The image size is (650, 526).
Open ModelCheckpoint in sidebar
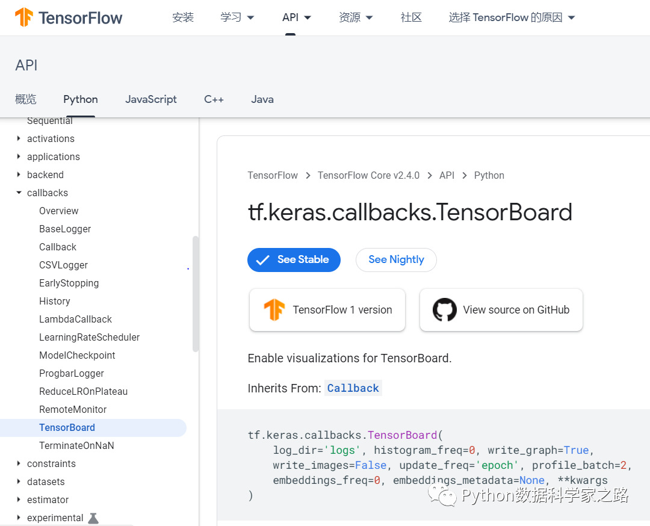pos(77,355)
